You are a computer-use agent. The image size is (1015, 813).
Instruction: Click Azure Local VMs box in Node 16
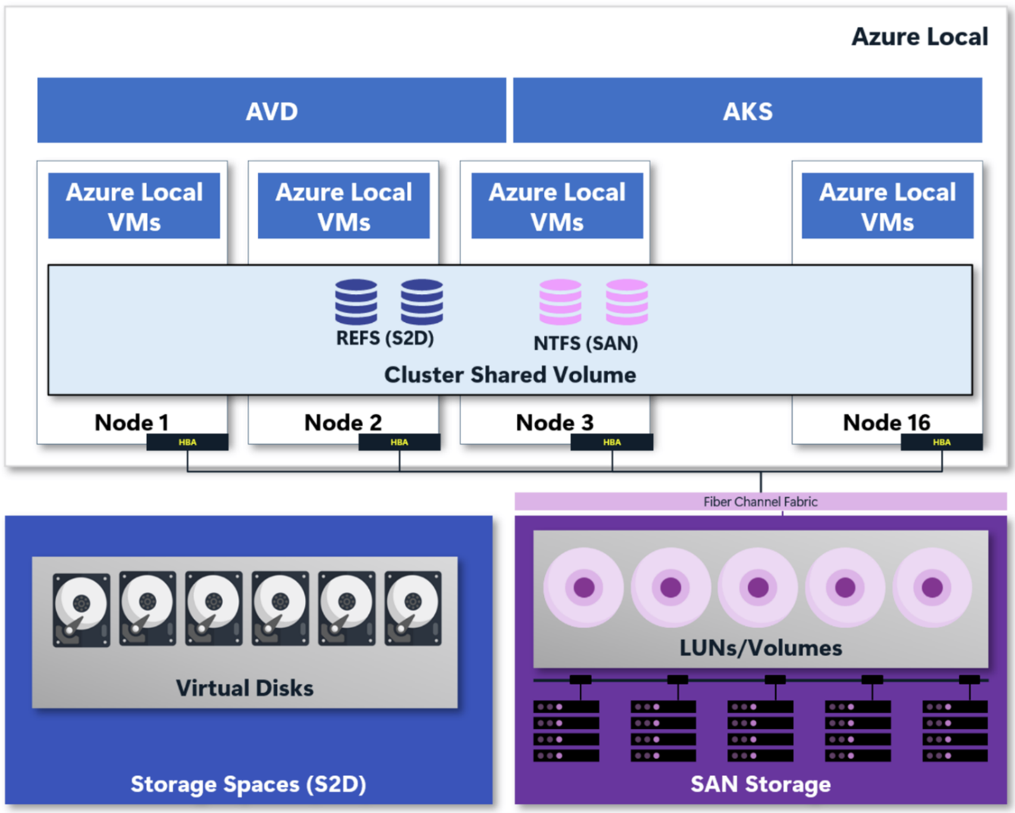(x=887, y=206)
